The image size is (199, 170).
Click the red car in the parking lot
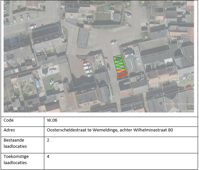84,60
